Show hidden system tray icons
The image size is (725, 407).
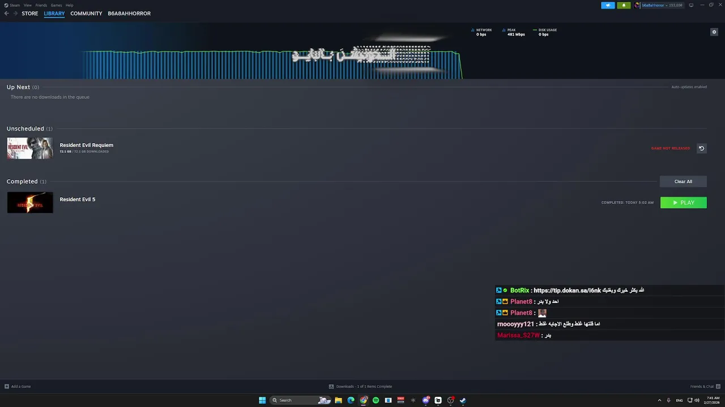tap(659, 400)
